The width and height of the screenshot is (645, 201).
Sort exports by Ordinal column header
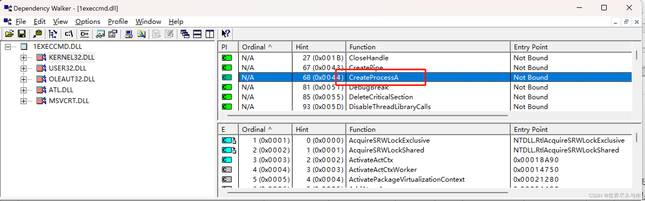click(265, 129)
